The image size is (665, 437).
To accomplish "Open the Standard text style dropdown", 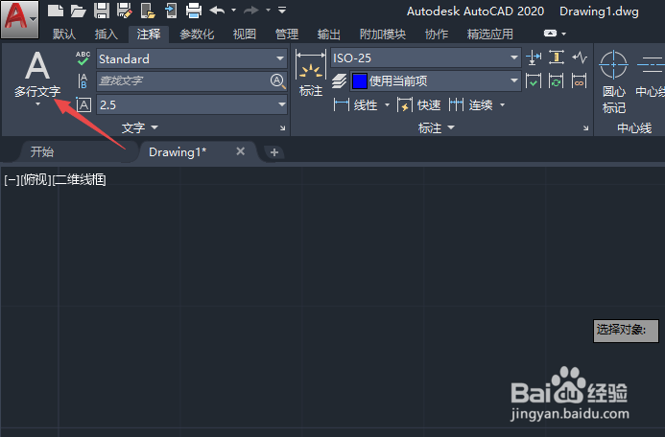I will pyautogui.click(x=192, y=58).
